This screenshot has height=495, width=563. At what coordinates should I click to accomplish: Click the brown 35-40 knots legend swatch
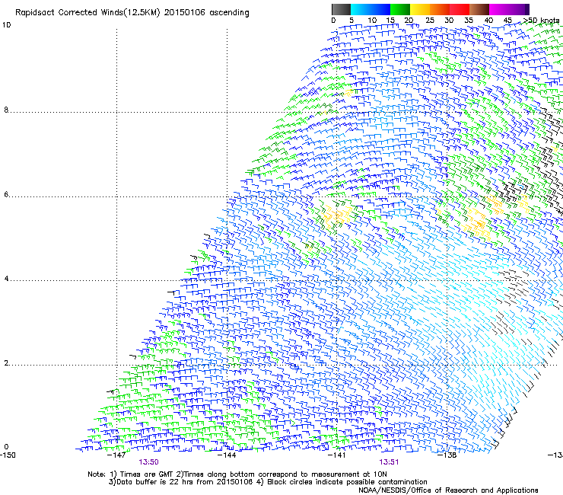pyautogui.click(x=479, y=9)
